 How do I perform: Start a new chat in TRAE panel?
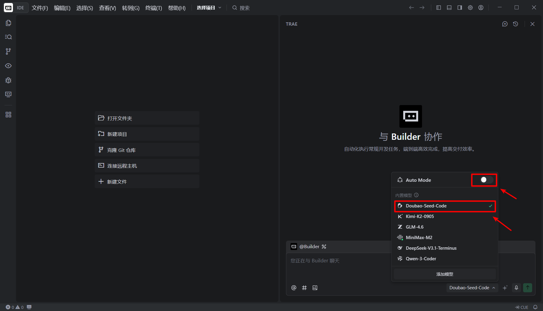point(505,24)
